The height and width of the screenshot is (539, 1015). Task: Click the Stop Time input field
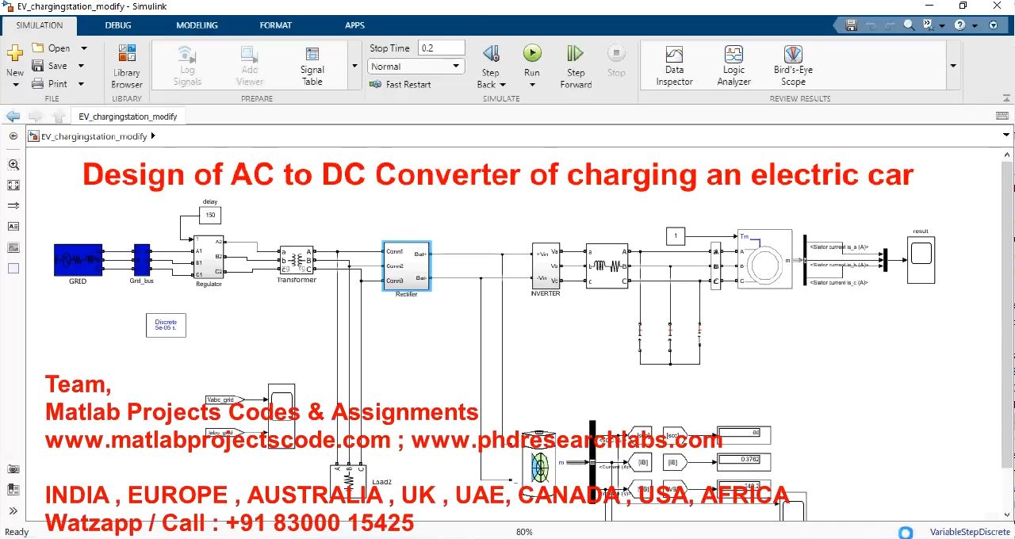[x=441, y=48]
